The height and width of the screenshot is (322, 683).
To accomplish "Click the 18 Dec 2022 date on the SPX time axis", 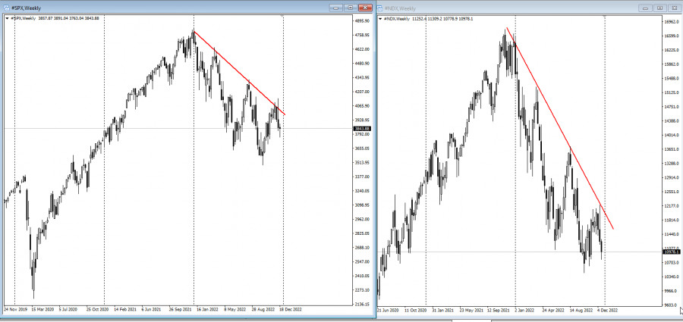I will click(x=291, y=309).
